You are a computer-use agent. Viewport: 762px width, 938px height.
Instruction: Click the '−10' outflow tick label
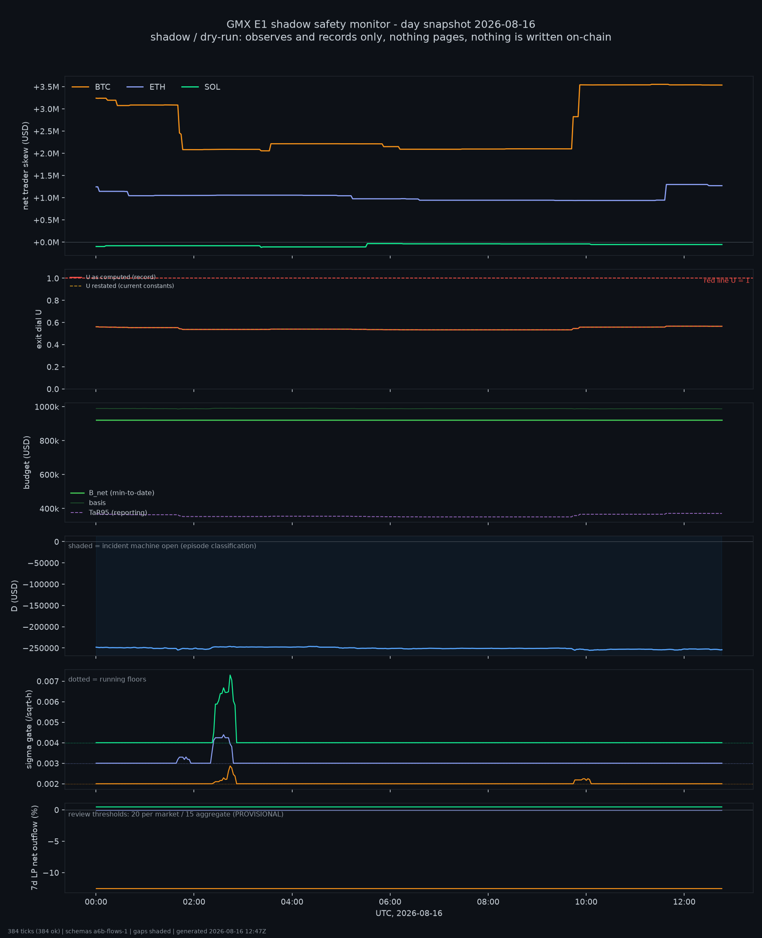pyautogui.click(x=51, y=873)
